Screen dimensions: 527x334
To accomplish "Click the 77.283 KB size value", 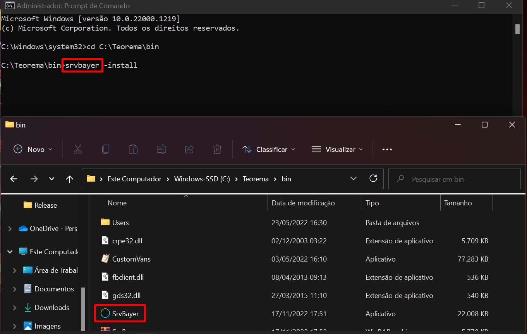I will point(473,259).
